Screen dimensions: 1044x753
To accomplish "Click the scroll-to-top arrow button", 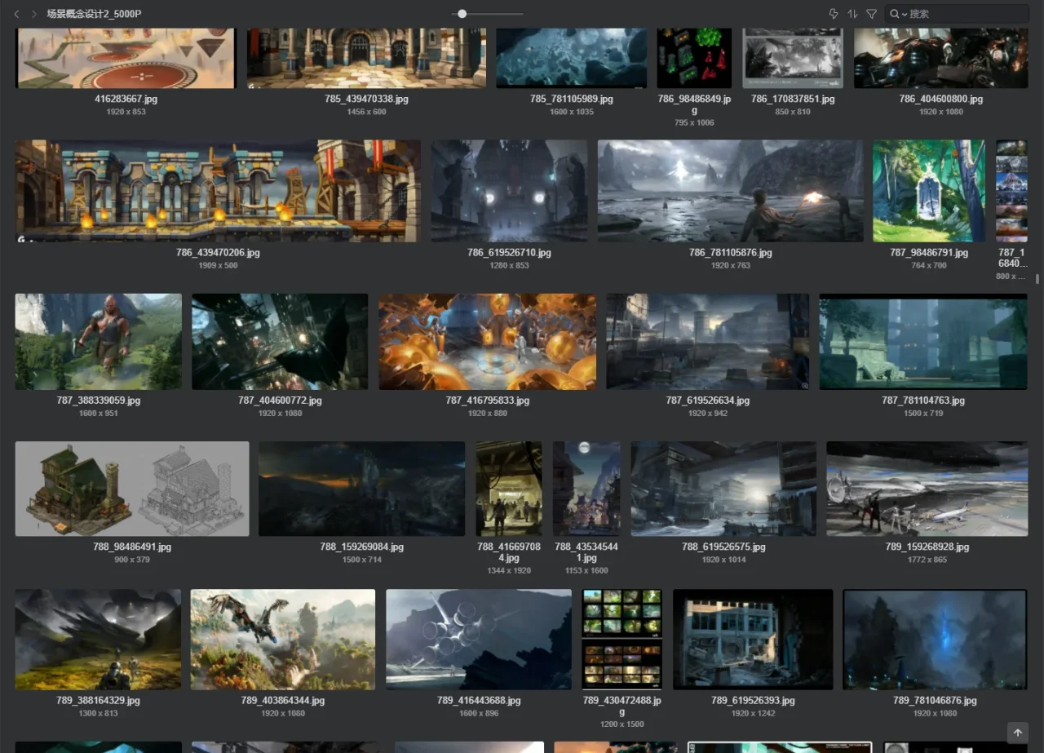I will click(x=1017, y=733).
